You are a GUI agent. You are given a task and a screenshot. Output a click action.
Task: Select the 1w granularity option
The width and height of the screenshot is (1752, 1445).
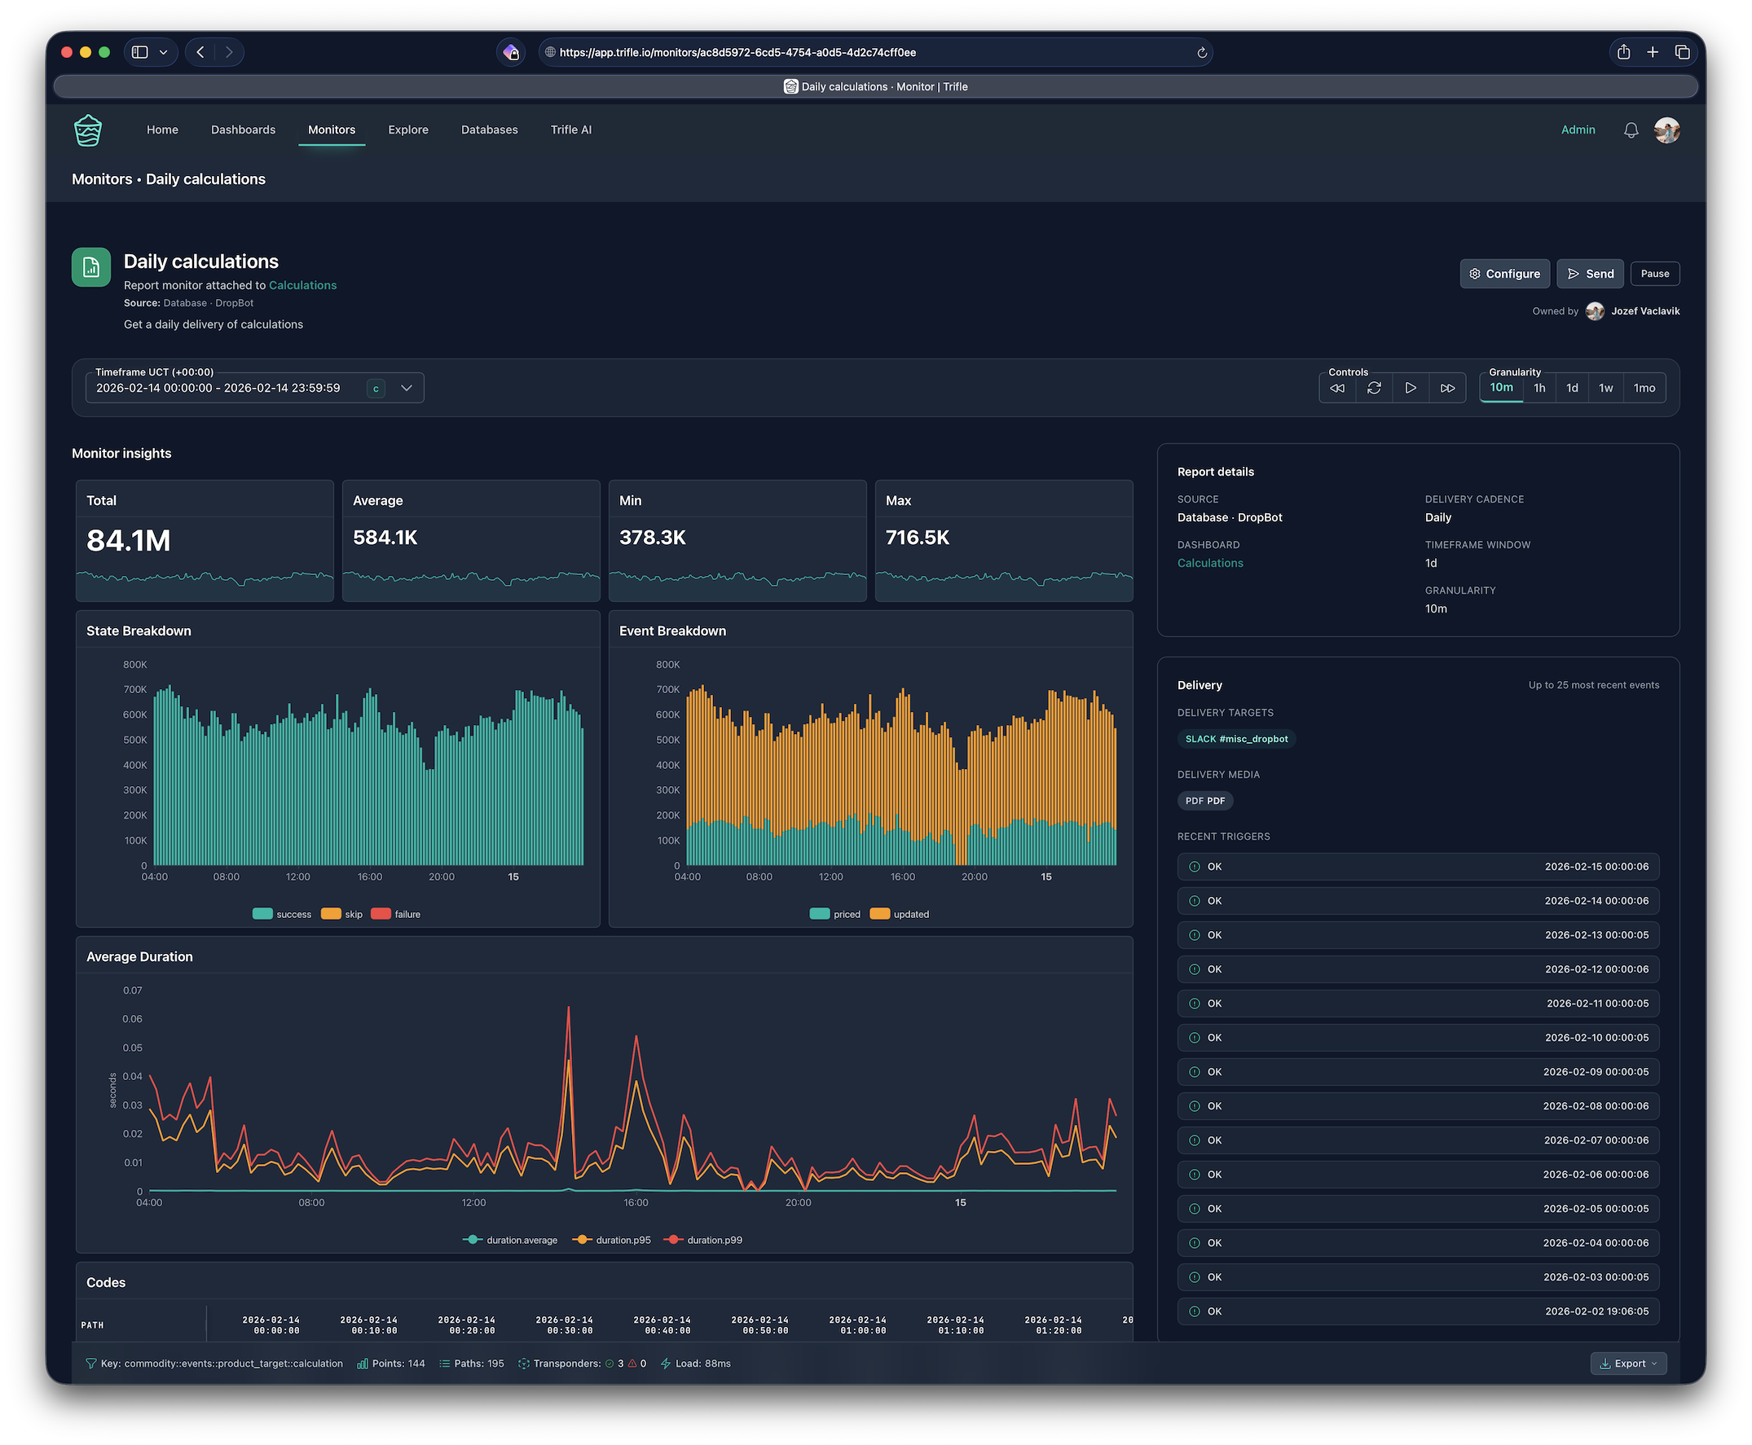point(1605,388)
